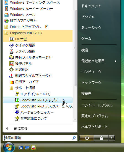Click the power button

[87, 138]
